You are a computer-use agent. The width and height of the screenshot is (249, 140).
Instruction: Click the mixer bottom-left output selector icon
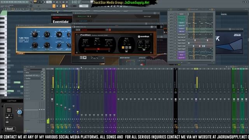(25, 131)
